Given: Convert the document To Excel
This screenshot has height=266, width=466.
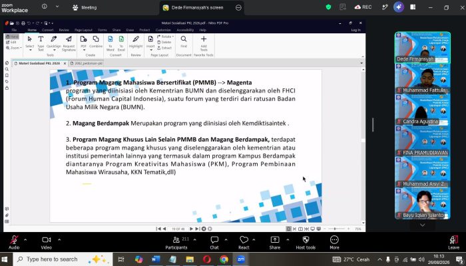Looking at the screenshot, I should (121, 43).
